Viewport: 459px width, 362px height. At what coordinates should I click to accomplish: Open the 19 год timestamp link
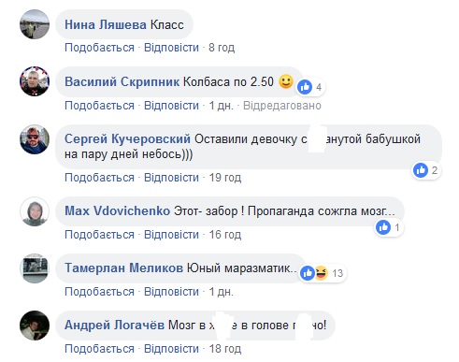tap(225, 178)
